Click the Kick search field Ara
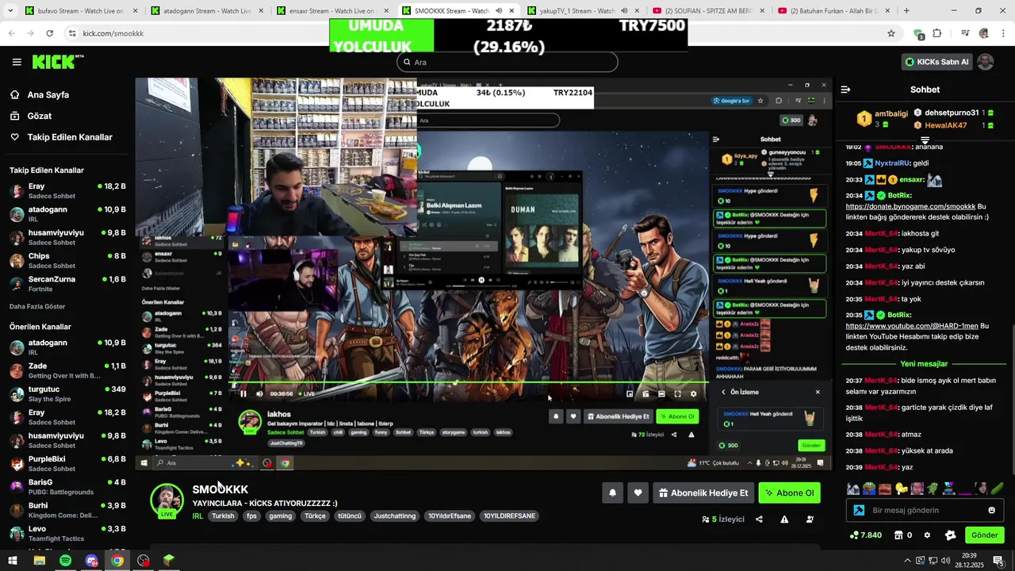1015x571 pixels. click(x=507, y=62)
